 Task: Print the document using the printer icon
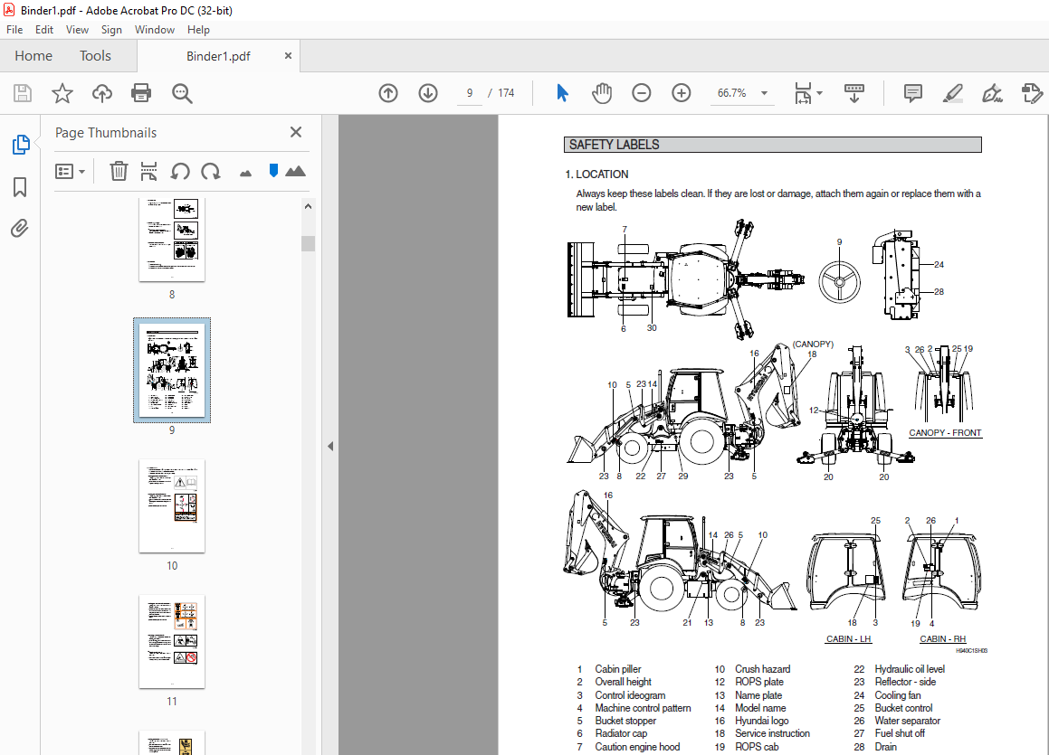[141, 93]
